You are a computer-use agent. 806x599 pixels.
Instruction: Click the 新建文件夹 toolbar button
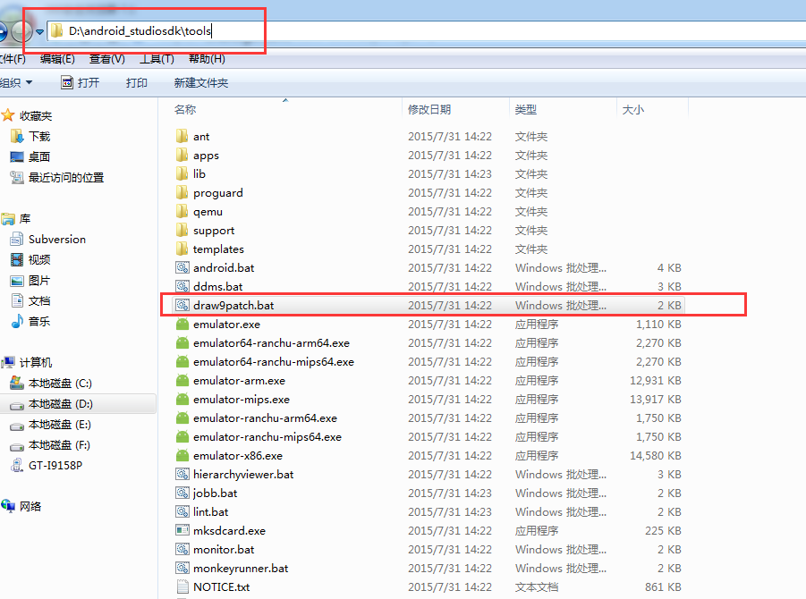(201, 83)
